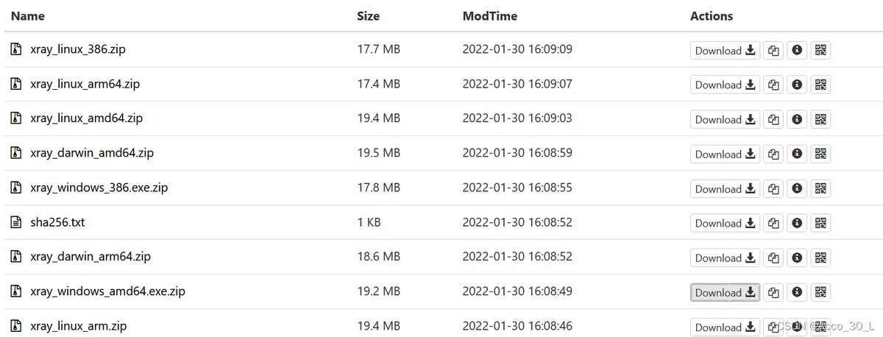
Task: Download xray_windows_amd64.exe.zip
Action: [x=725, y=292]
